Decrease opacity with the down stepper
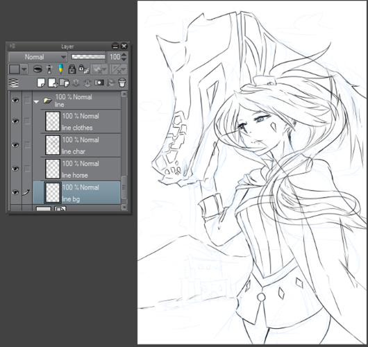 (124, 60)
